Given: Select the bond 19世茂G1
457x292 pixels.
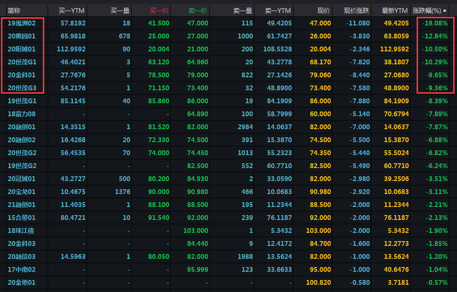Looking at the screenshot, I should pyautogui.click(x=22, y=101).
